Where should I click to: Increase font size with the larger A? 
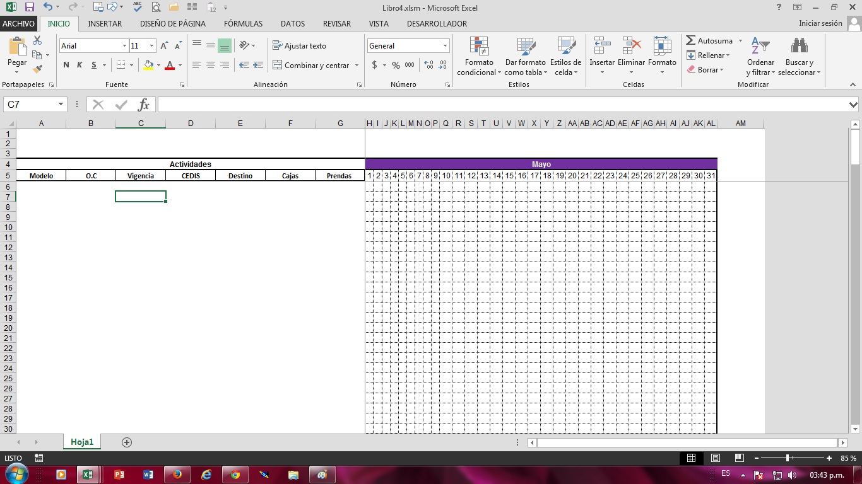pyautogui.click(x=164, y=46)
